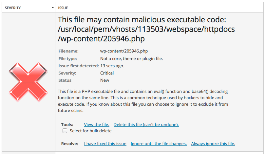Image resolution: width=265 pixels, height=154 pixels.
Task: Click the Tools label
Action: 67,125
